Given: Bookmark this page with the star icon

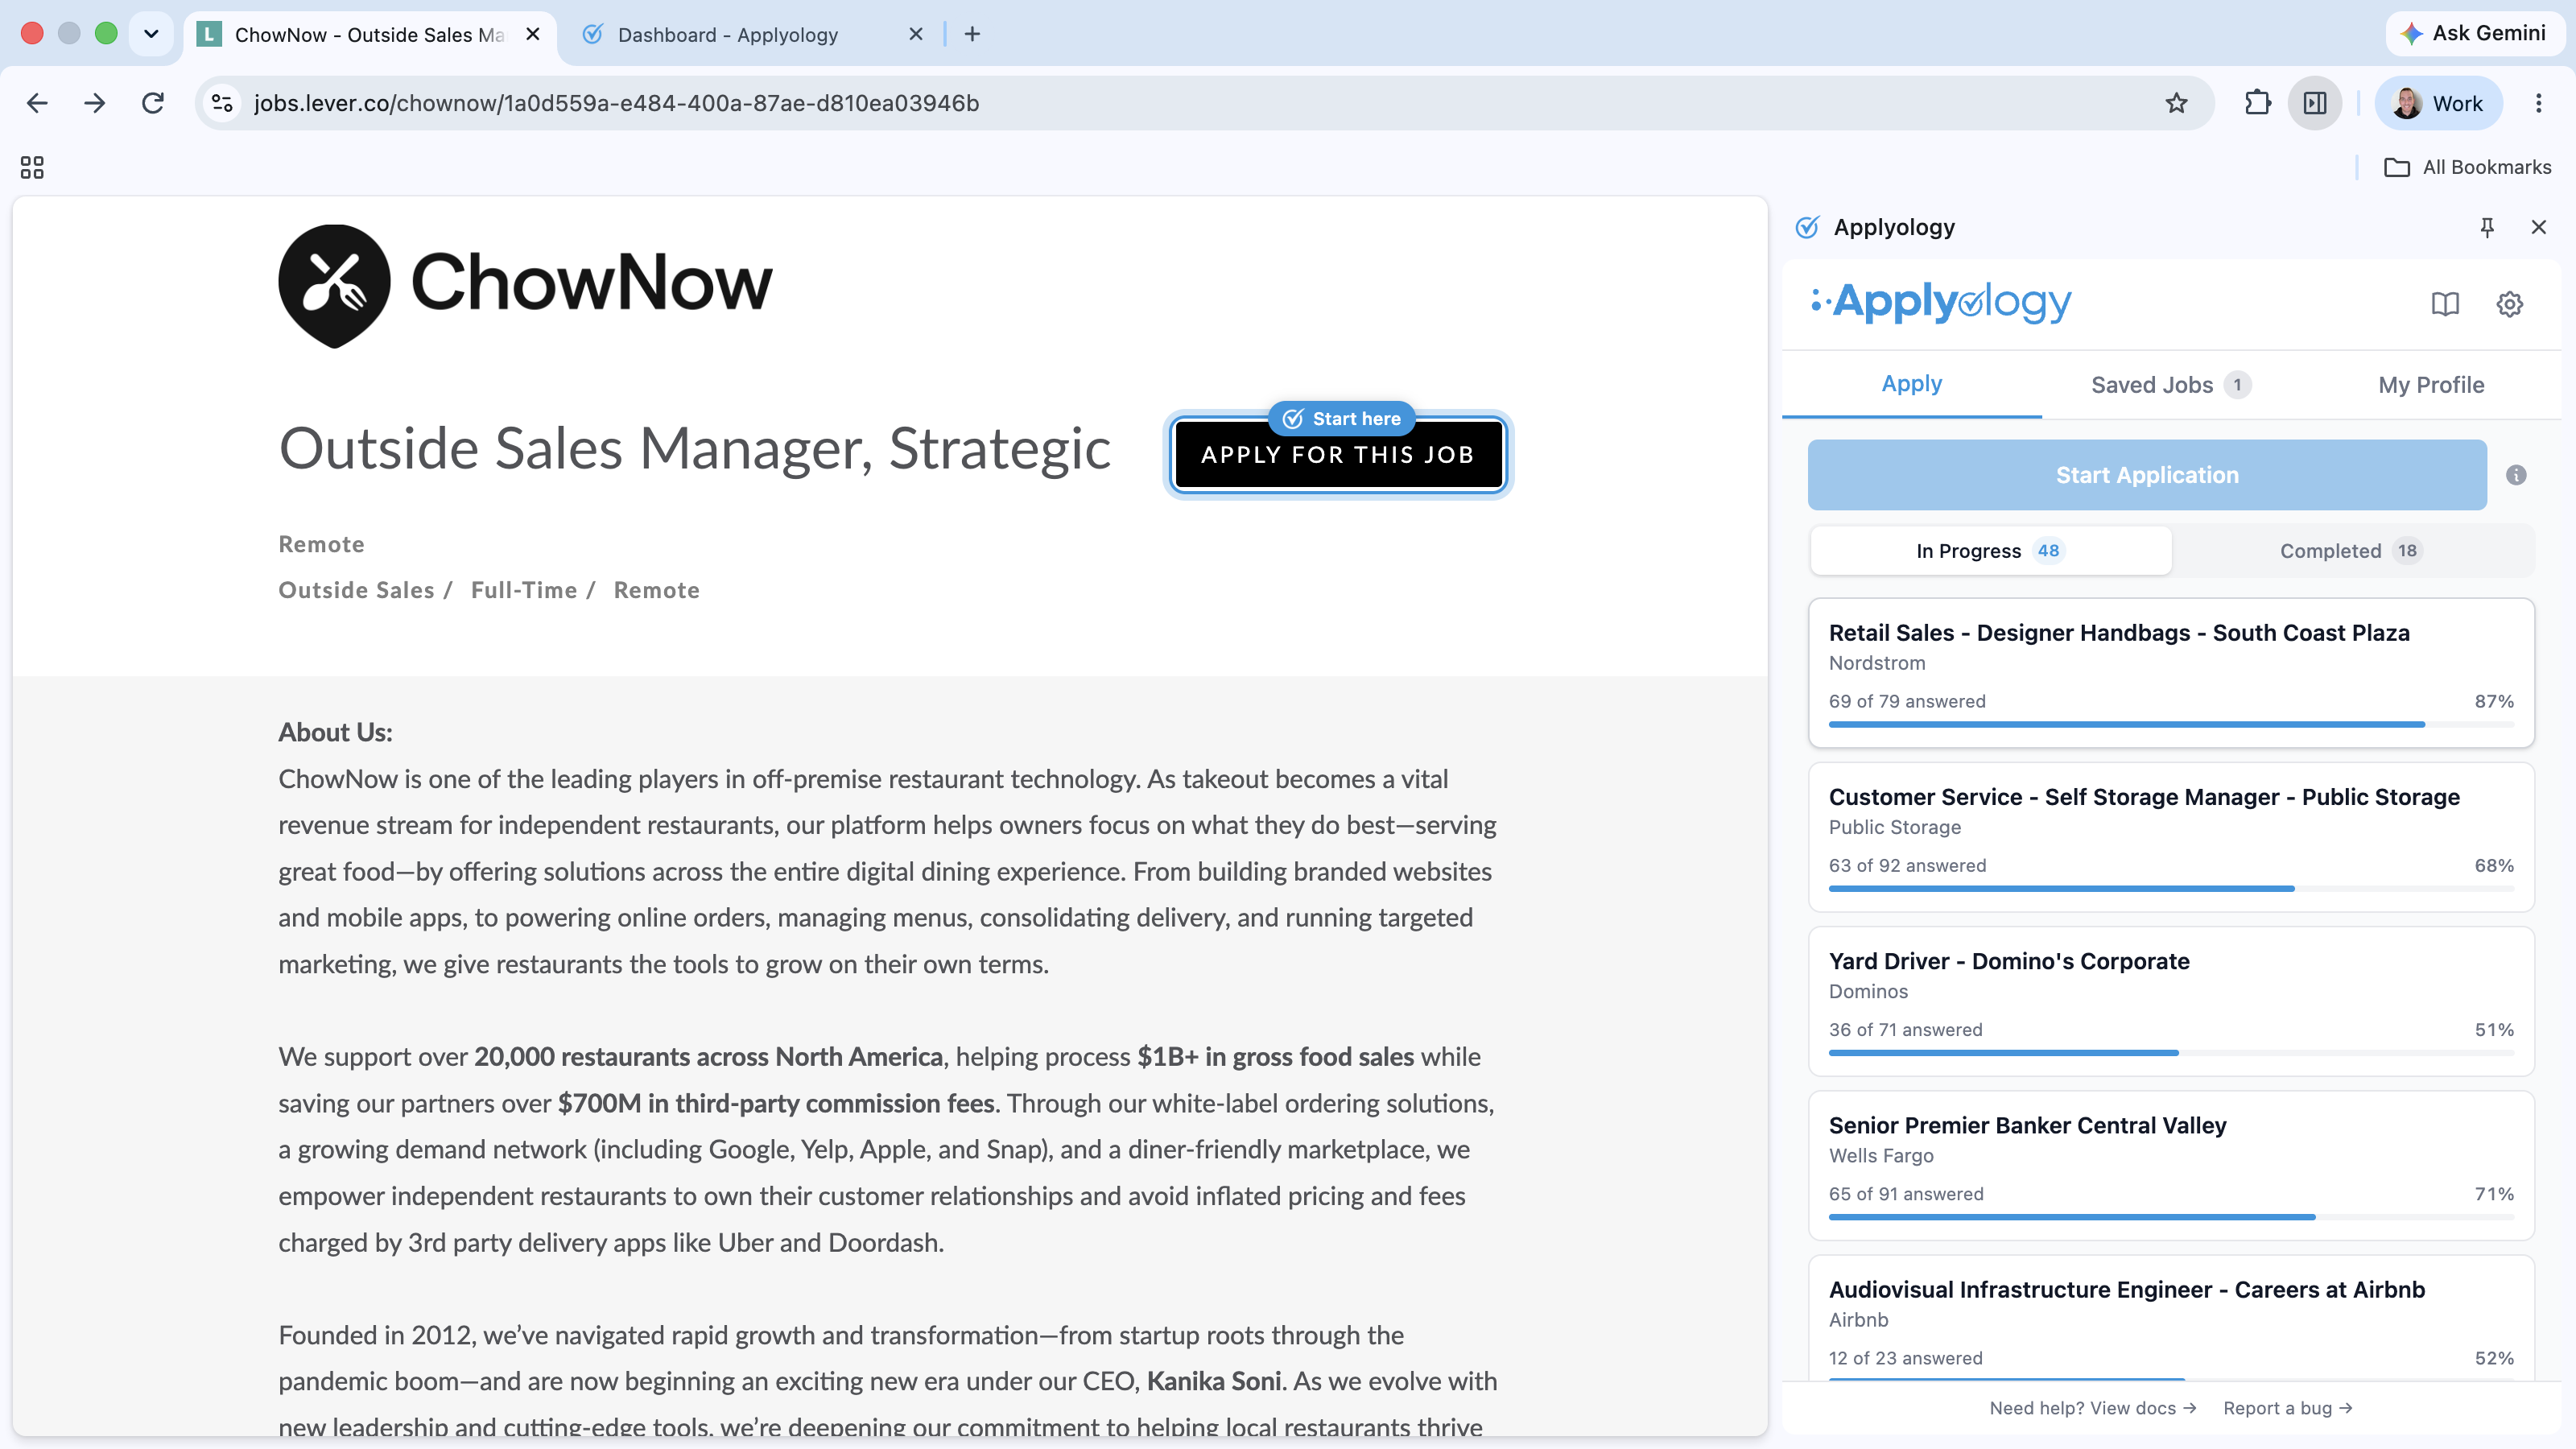Looking at the screenshot, I should coord(2176,103).
